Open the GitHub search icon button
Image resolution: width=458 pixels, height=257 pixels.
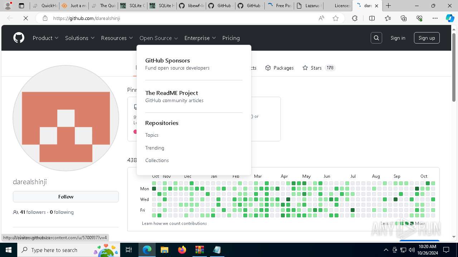(x=376, y=38)
